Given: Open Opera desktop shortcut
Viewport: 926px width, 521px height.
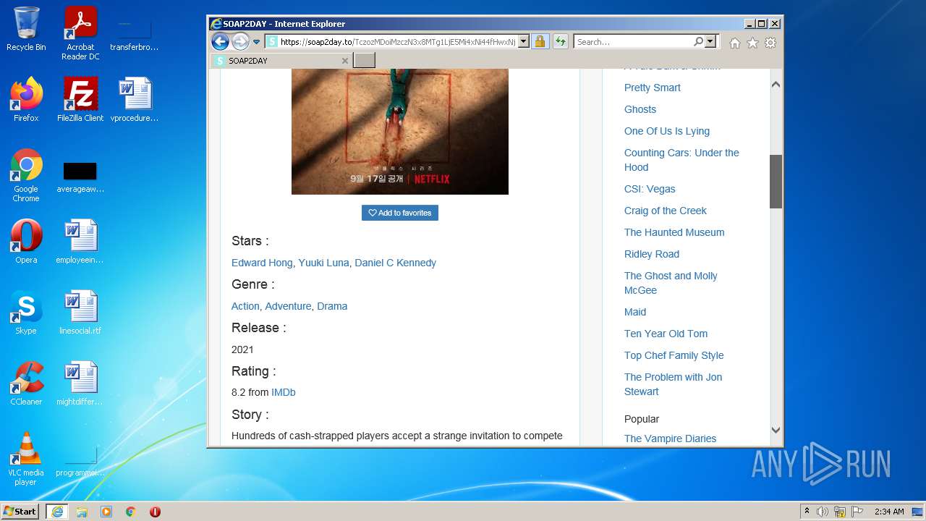Looking at the screenshot, I should (x=26, y=242).
